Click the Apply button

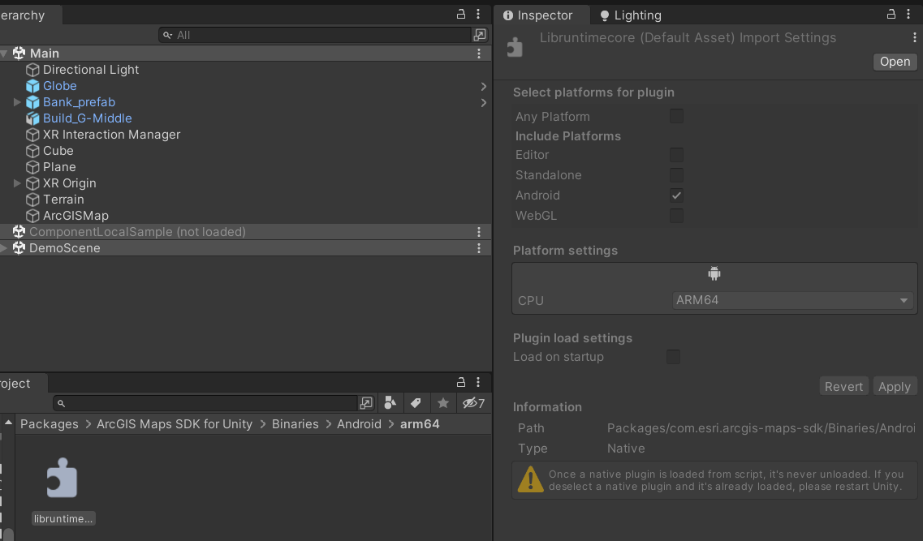(x=894, y=387)
